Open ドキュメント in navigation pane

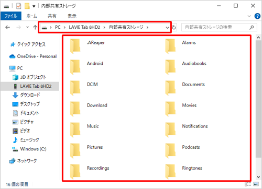point(29,113)
